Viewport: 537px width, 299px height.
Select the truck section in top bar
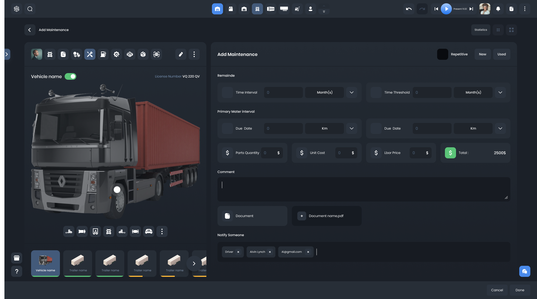tap(257, 9)
